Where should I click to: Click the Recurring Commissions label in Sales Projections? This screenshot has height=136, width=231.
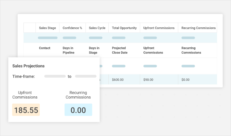point(78,95)
